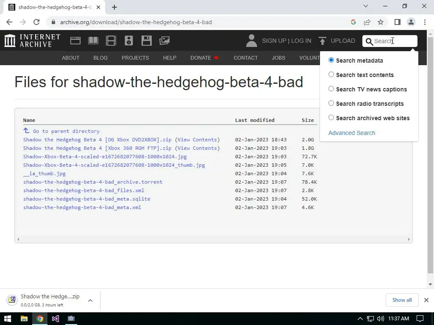
Task: Open the DONATE menu item
Action: pyautogui.click(x=204, y=58)
